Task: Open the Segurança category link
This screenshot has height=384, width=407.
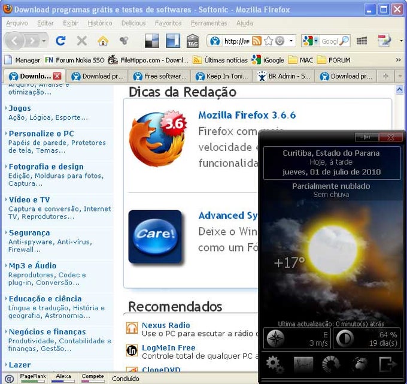Action: (29, 233)
